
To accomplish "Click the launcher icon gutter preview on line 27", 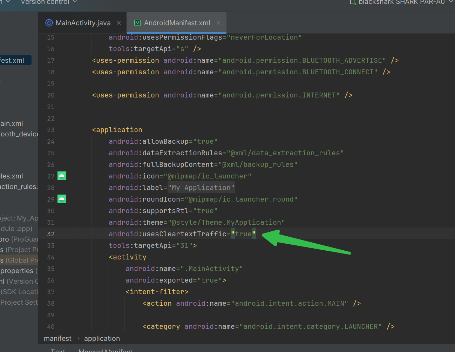I will (62, 176).
